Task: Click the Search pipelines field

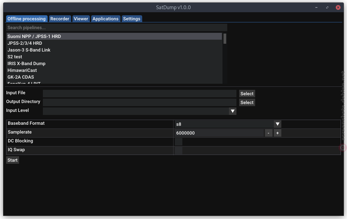Action: coord(117,27)
